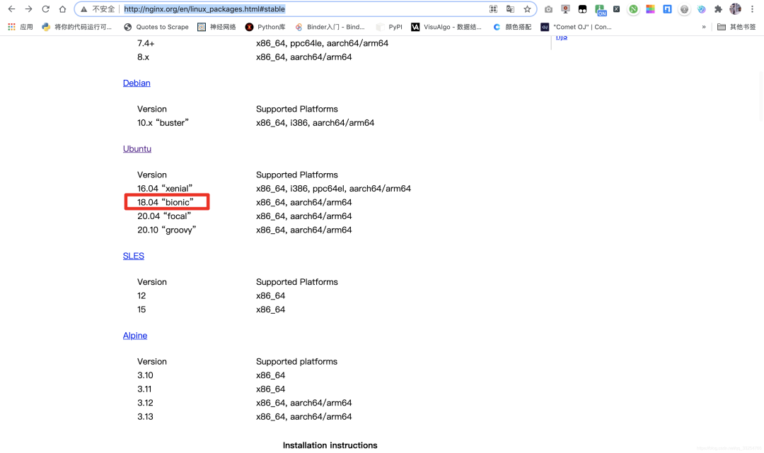This screenshot has width=764, height=453.
Task: Open the Chrome profile avatar
Action: [x=735, y=8]
